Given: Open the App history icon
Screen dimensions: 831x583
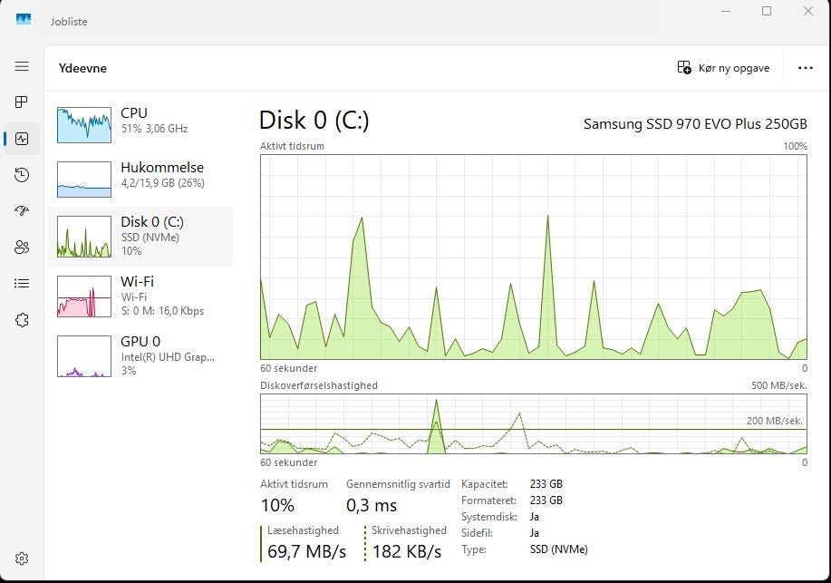Looking at the screenshot, I should pos(22,175).
